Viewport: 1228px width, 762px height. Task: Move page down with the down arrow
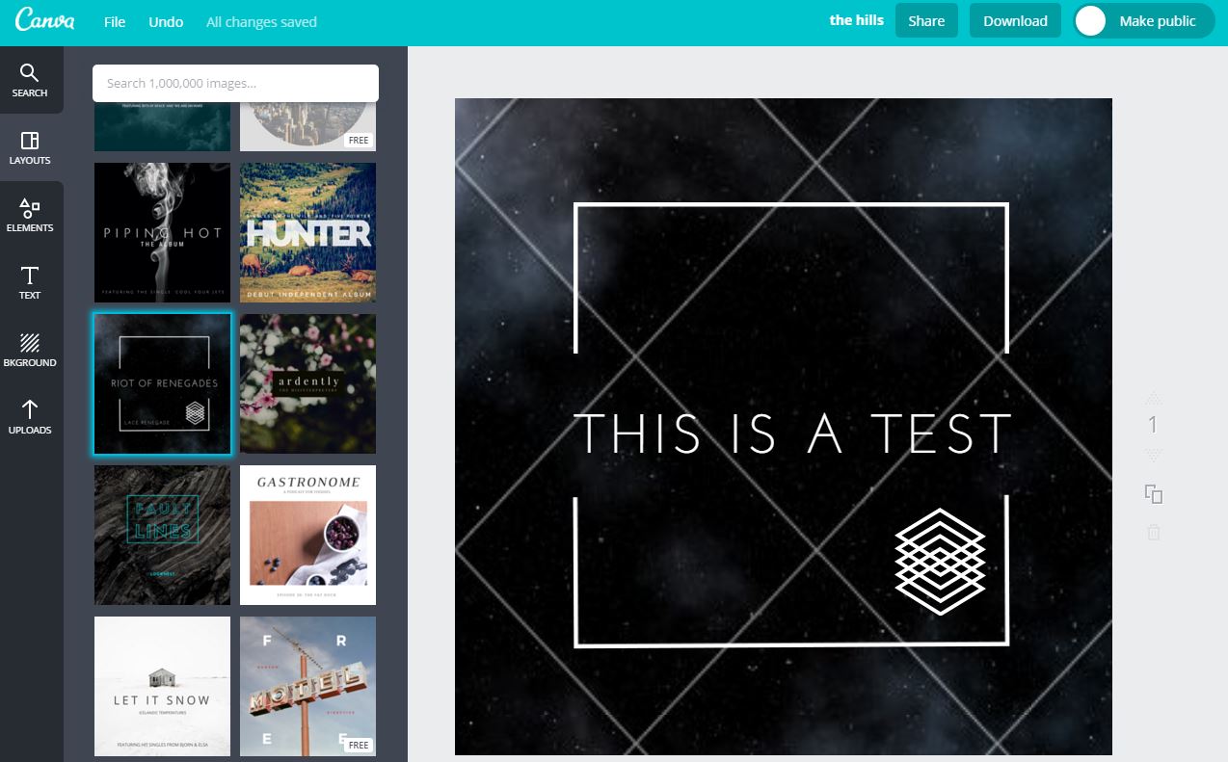pyautogui.click(x=1154, y=455)
